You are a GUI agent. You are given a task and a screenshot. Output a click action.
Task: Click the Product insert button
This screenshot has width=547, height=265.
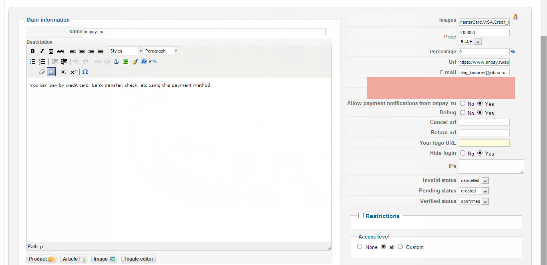(41, 259)
